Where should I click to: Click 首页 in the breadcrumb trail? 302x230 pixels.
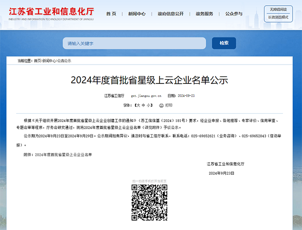[37, 61]
